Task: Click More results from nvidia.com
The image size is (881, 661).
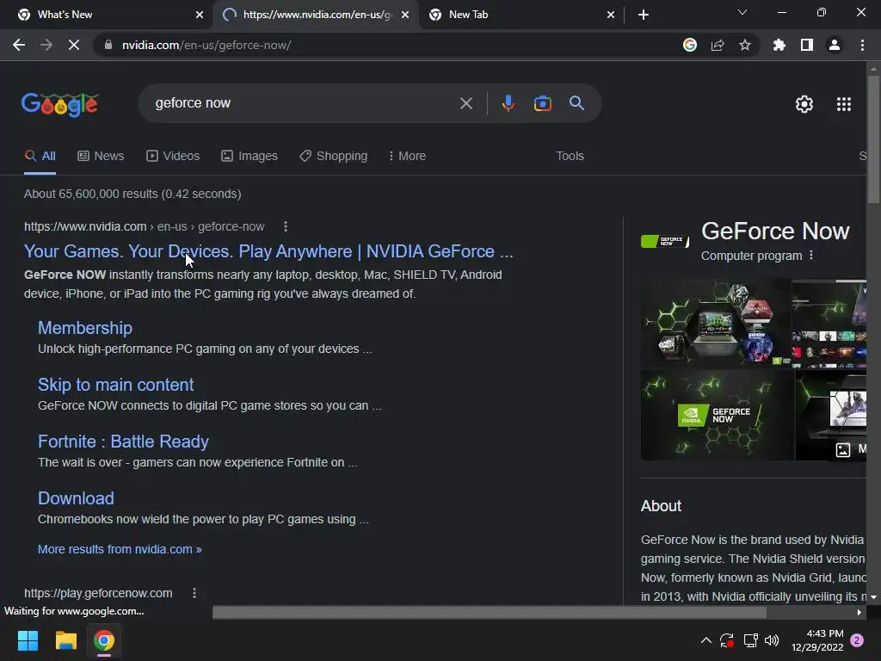Action: pos(120,549)
